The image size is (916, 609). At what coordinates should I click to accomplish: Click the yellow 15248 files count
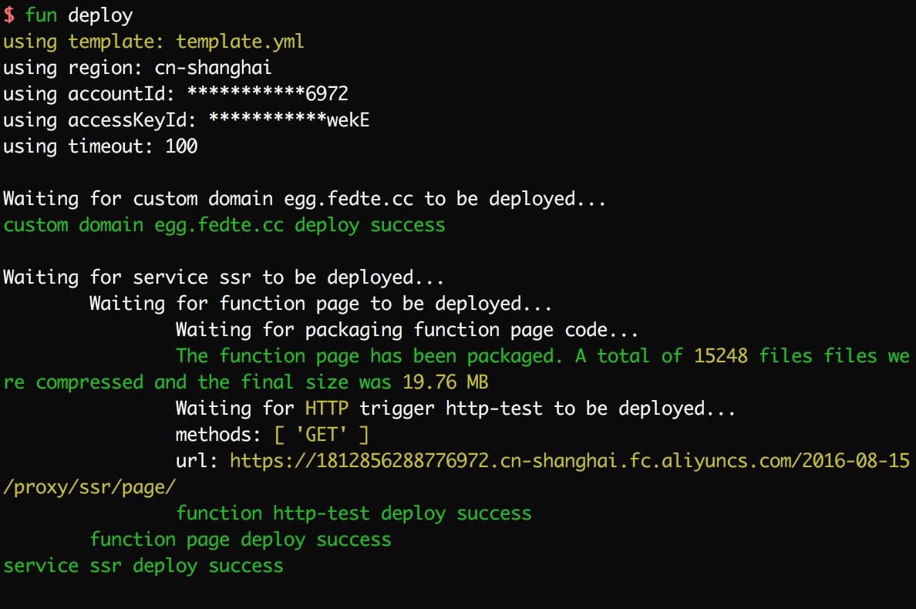tap(721, 356)
